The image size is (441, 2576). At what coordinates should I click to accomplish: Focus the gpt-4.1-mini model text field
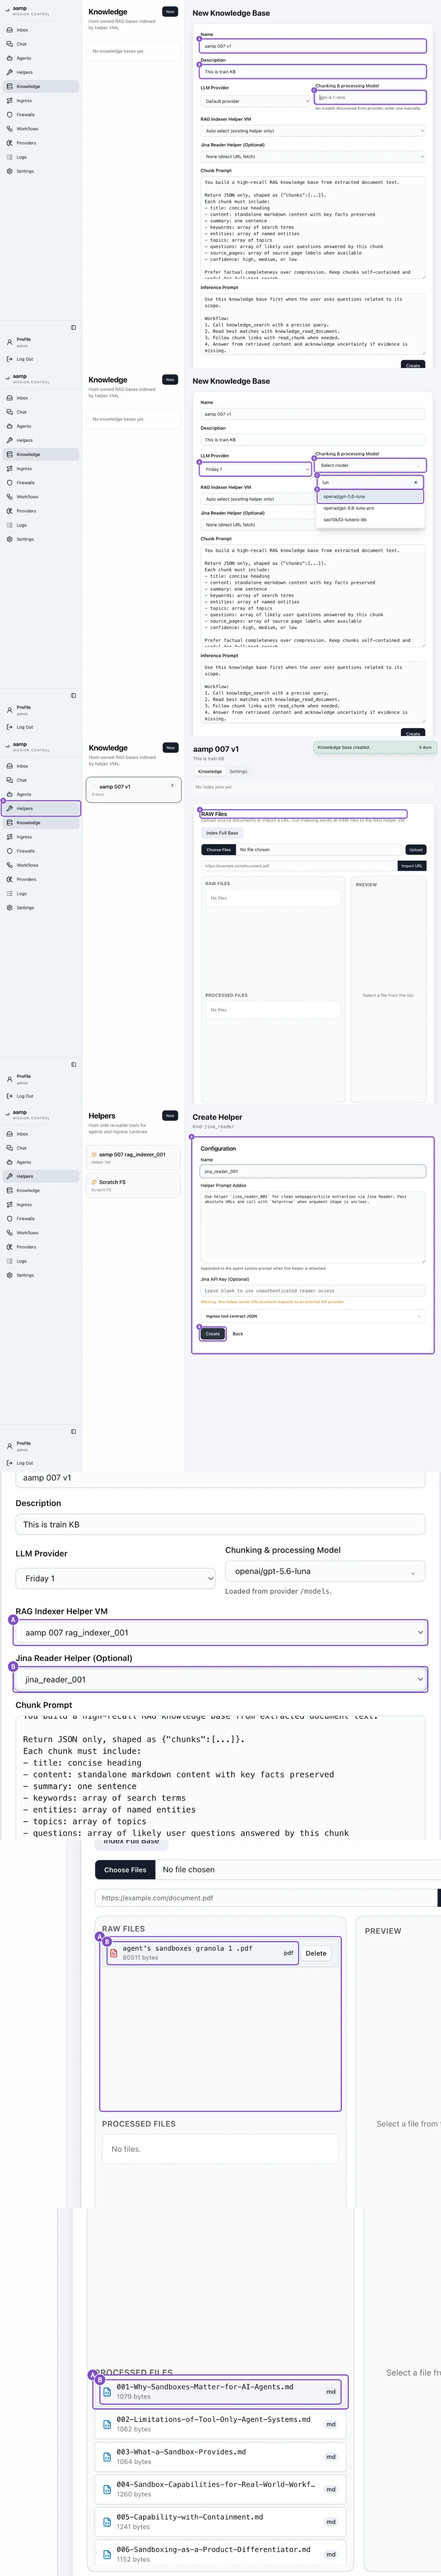pyautogui.click(x=371, y=97)
